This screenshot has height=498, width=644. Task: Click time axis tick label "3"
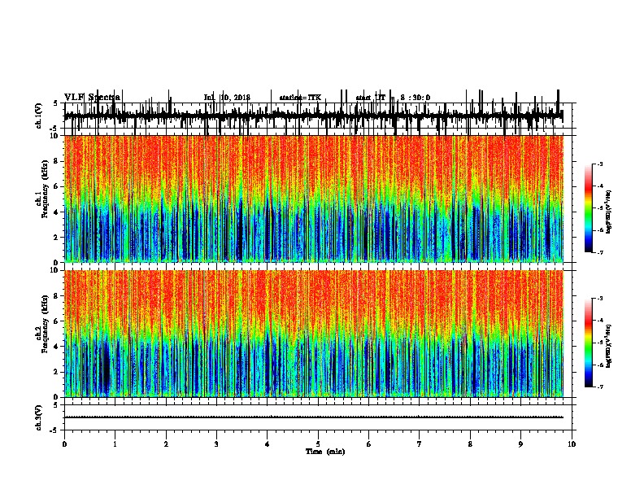click(216, 444)
